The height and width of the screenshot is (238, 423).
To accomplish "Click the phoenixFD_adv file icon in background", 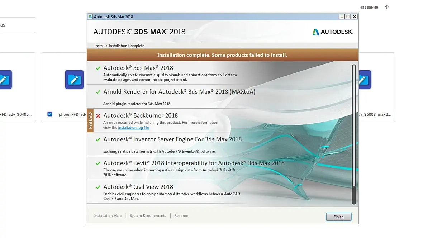I will tap(74, 79).
